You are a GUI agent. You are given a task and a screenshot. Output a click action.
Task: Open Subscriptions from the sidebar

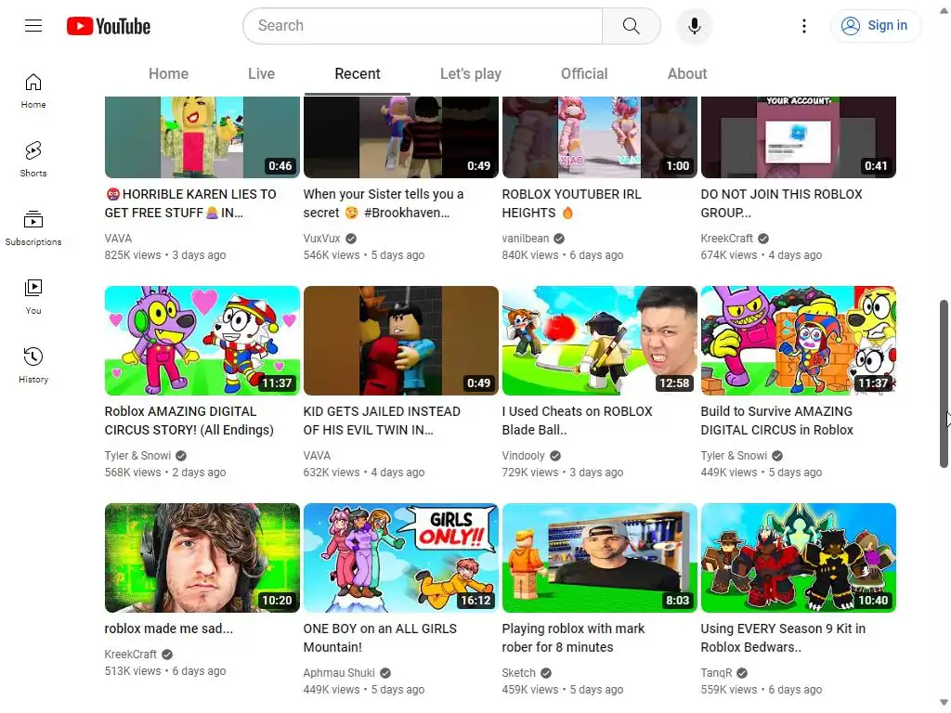point(33,228)
